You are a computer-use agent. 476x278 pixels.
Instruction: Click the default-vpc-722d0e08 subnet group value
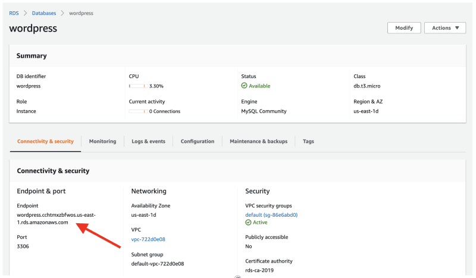click(158, 264)
